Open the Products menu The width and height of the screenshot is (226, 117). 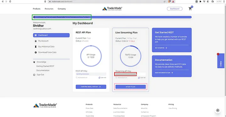click(x=37, y=9)
